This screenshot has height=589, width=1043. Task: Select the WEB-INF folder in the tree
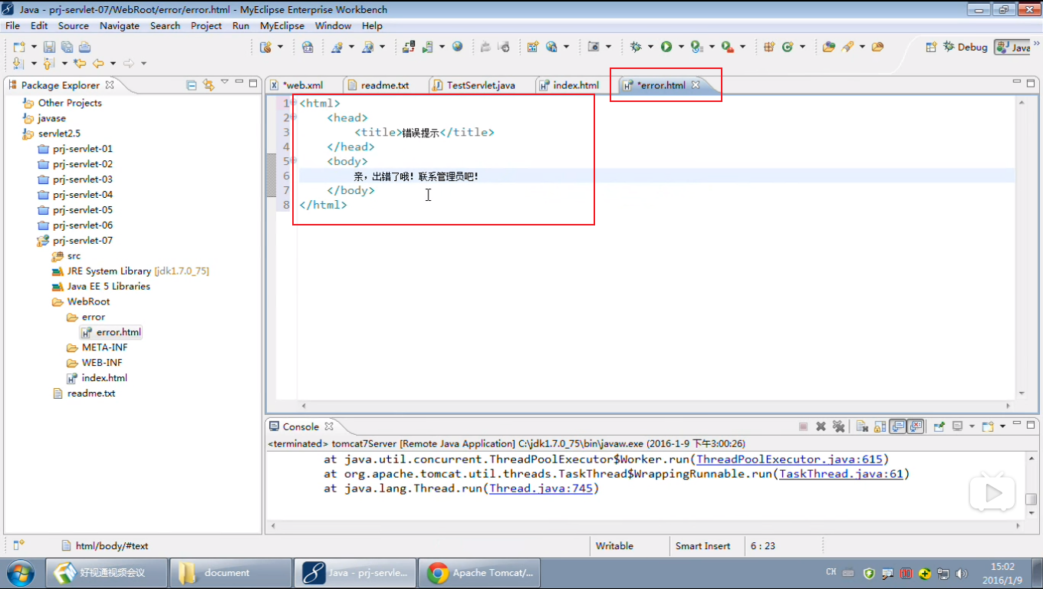pyautogui.click(x=94, y=363)
